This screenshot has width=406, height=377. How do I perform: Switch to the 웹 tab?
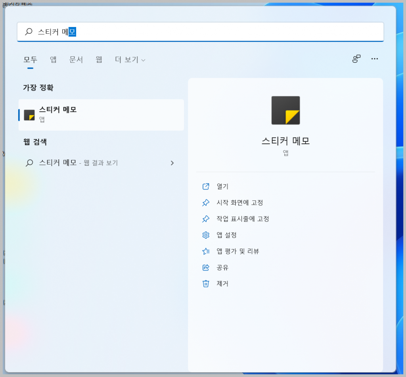point(99,60)
